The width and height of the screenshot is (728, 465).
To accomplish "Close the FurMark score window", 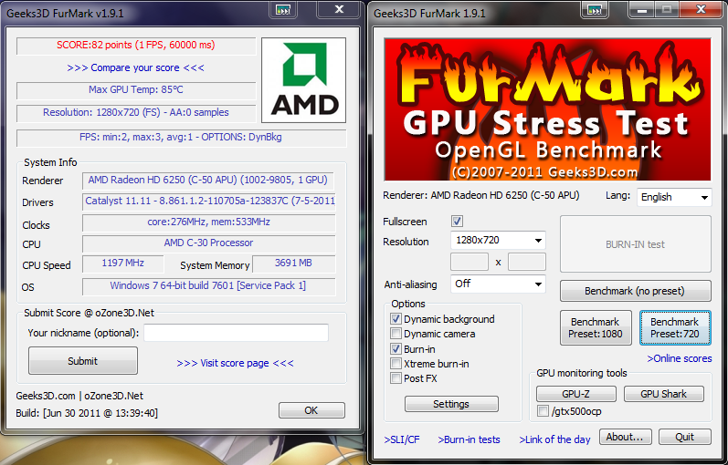I will (x=340, y=9).
